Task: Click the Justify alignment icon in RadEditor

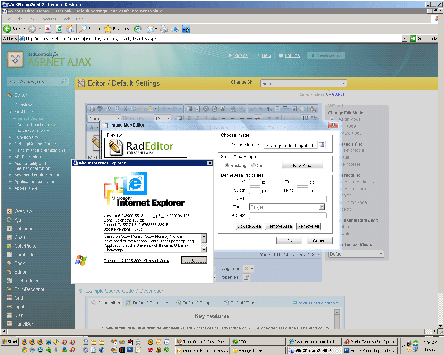Action: point(249,118)
